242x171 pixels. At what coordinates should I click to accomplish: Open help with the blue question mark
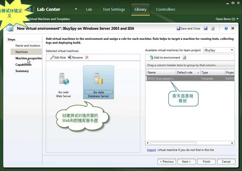pyautogui.click(x=226, y=28)
